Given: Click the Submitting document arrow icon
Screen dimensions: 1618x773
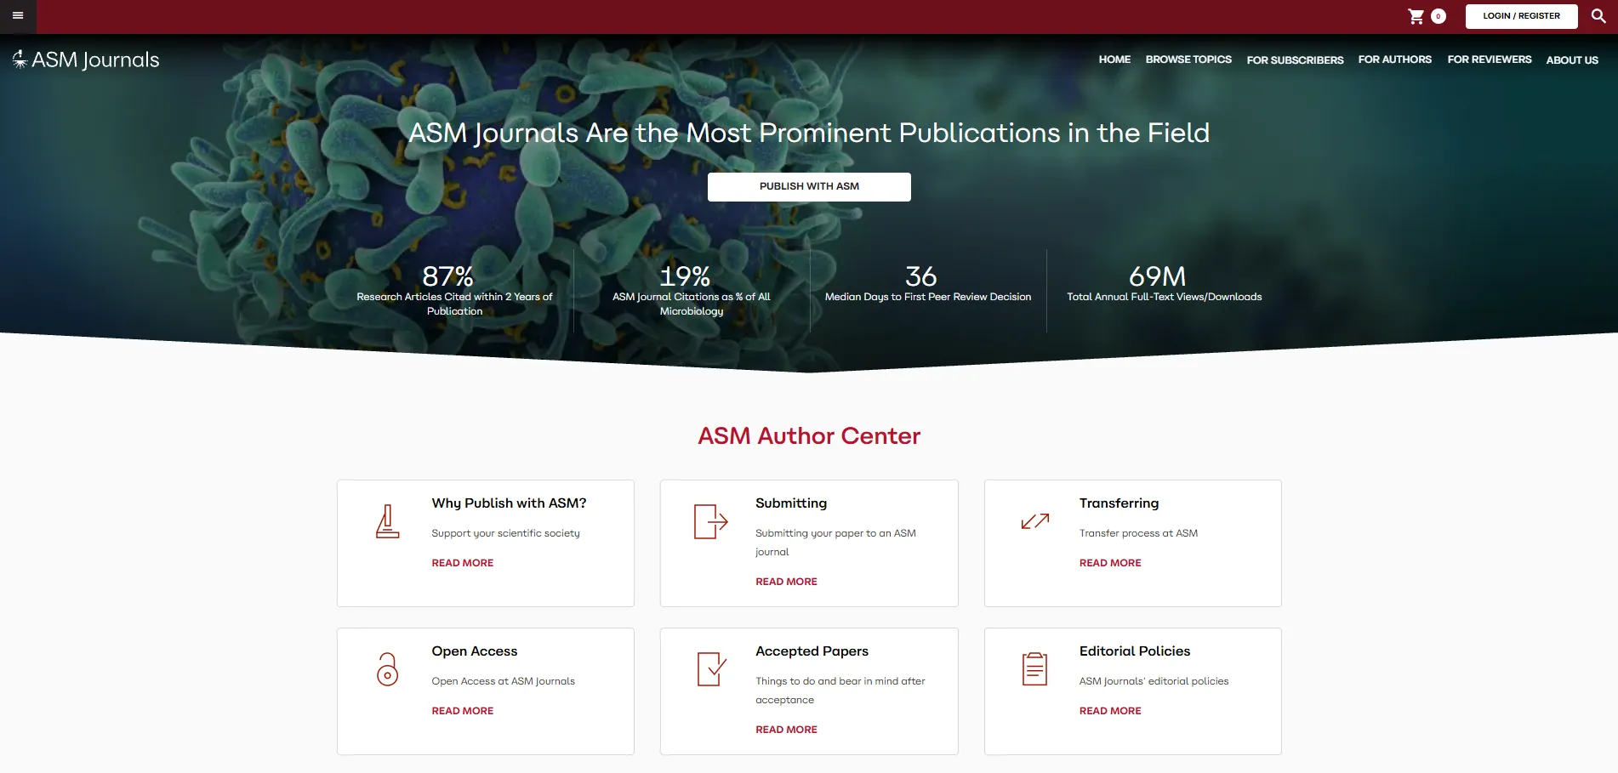Looking at the screenshot, I should (710, 521).
